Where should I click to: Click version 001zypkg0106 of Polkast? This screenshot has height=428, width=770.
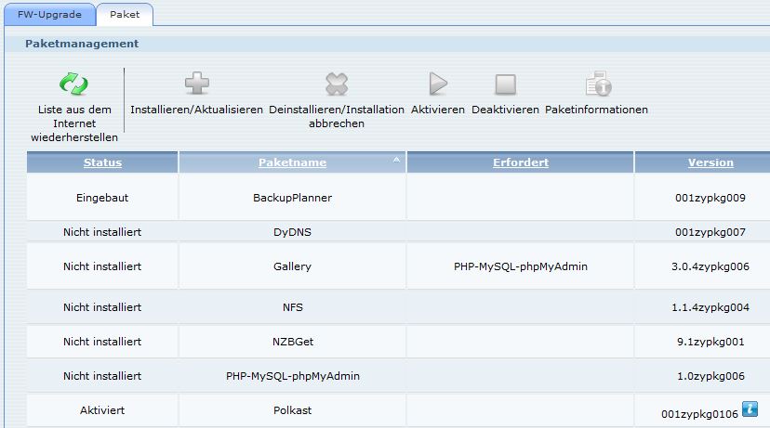tap(699, 414)
